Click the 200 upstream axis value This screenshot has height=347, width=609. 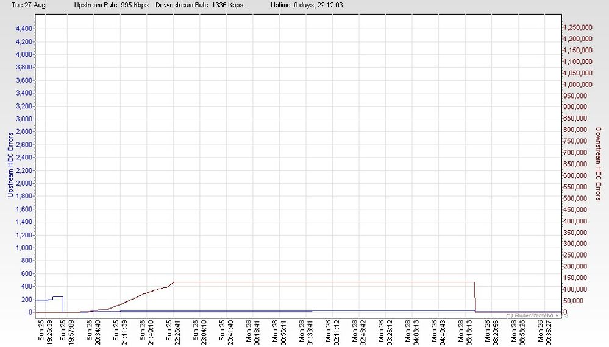pyautogui.click(x=27, y=300)
